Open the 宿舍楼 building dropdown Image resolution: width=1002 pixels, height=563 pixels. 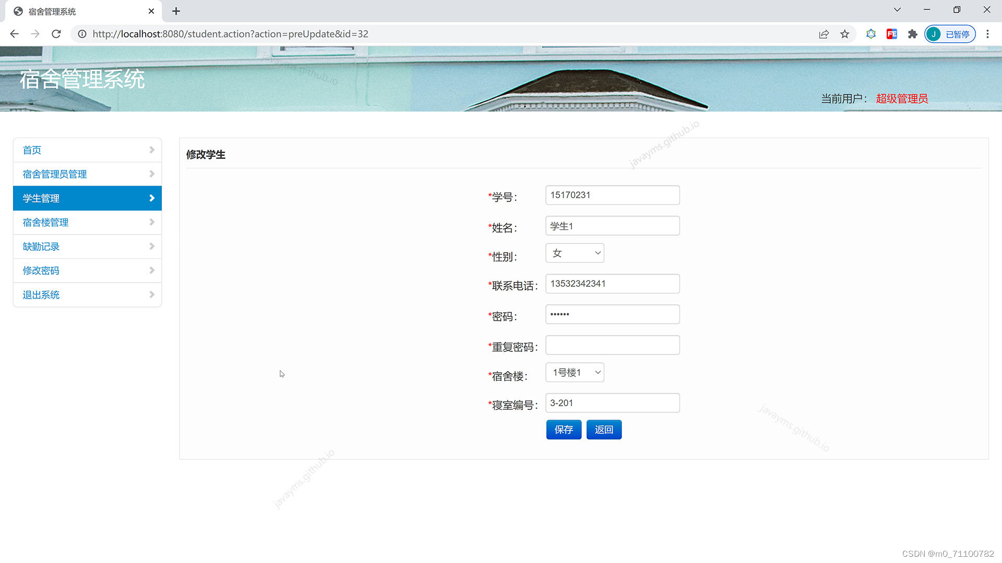[574, 372]
